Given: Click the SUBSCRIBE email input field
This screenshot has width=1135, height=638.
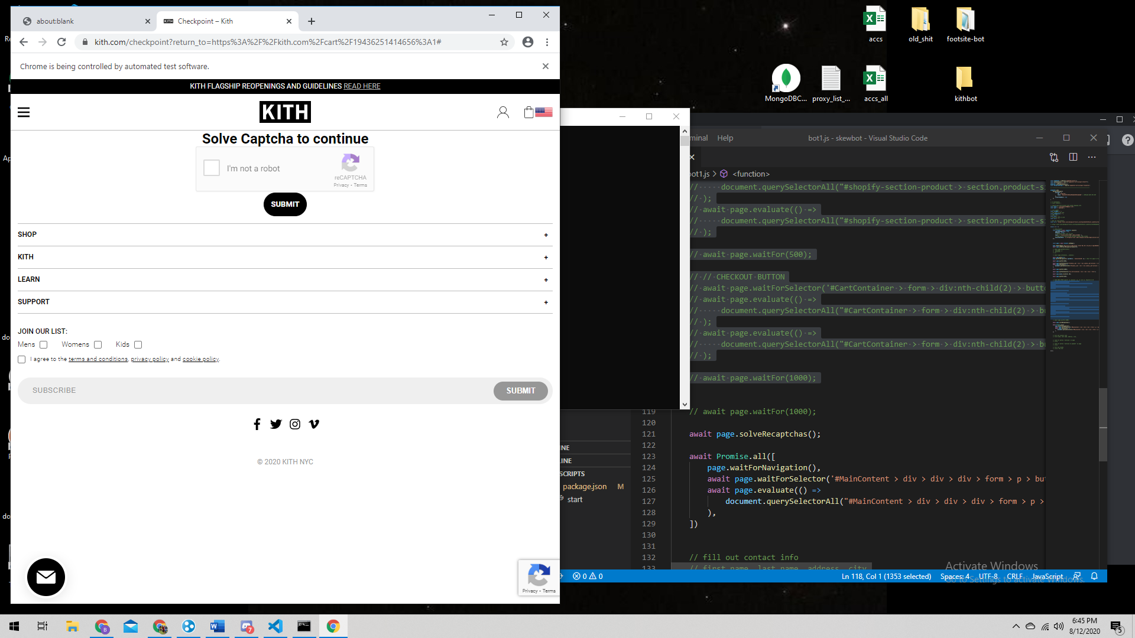Looking at the screenshot, I should [255, 390].
